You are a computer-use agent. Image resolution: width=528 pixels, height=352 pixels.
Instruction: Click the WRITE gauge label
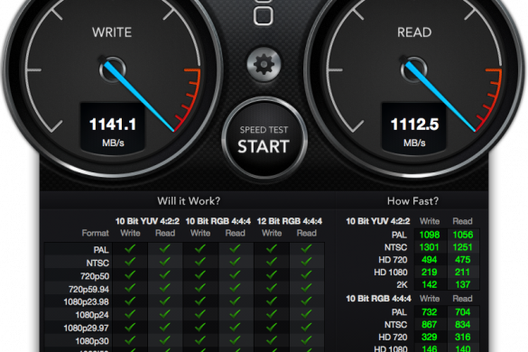112,32
